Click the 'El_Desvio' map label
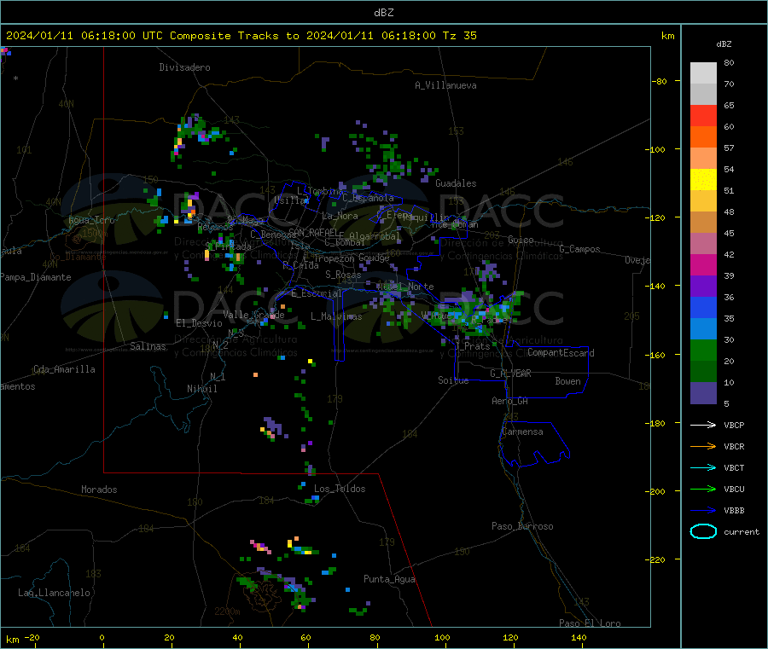The image size is (768, 649). (200, 323)
